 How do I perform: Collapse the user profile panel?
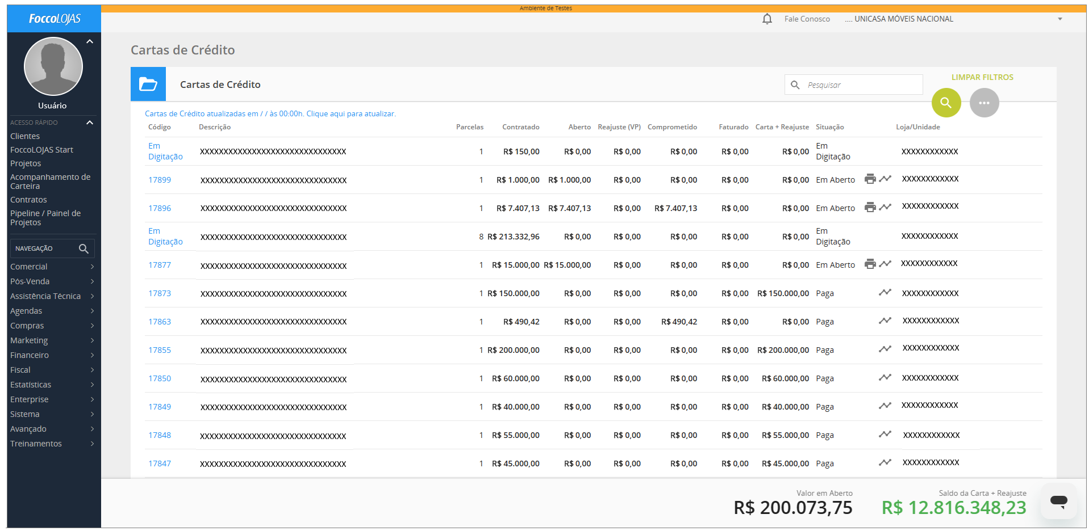(x=90, y=42)
